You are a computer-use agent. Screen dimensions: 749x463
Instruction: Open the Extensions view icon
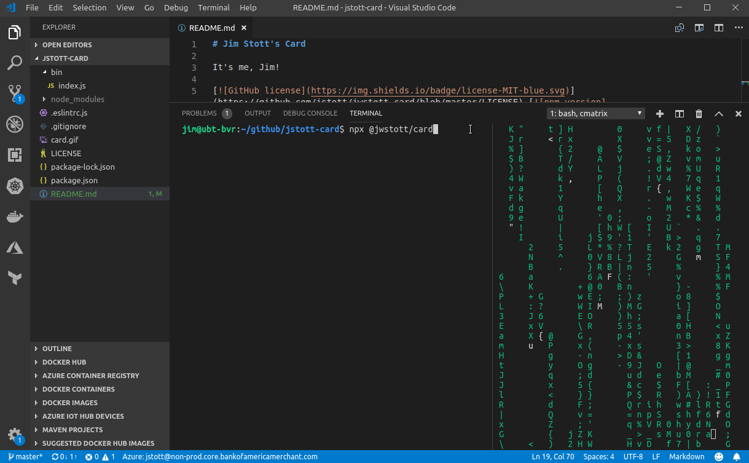pyautogui.click(x=15, y=154)
